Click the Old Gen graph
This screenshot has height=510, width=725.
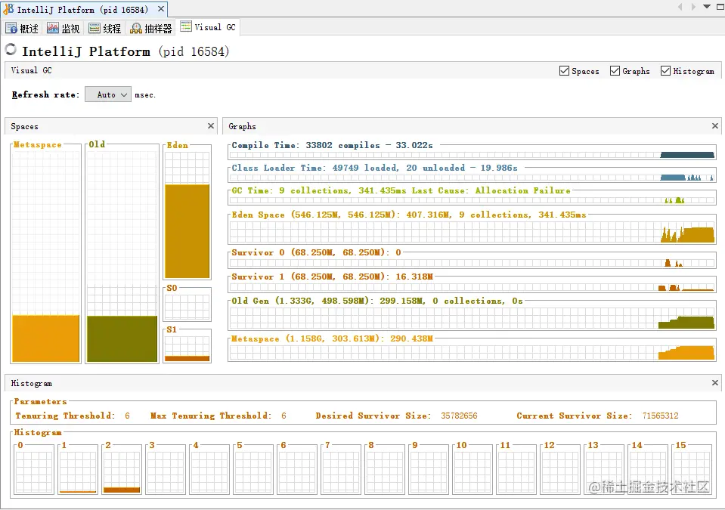472,318
